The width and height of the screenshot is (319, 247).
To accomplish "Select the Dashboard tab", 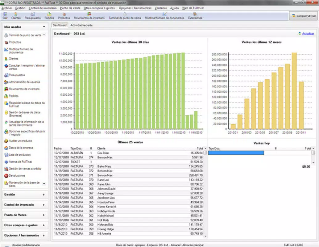I will (x=60, y=25).
